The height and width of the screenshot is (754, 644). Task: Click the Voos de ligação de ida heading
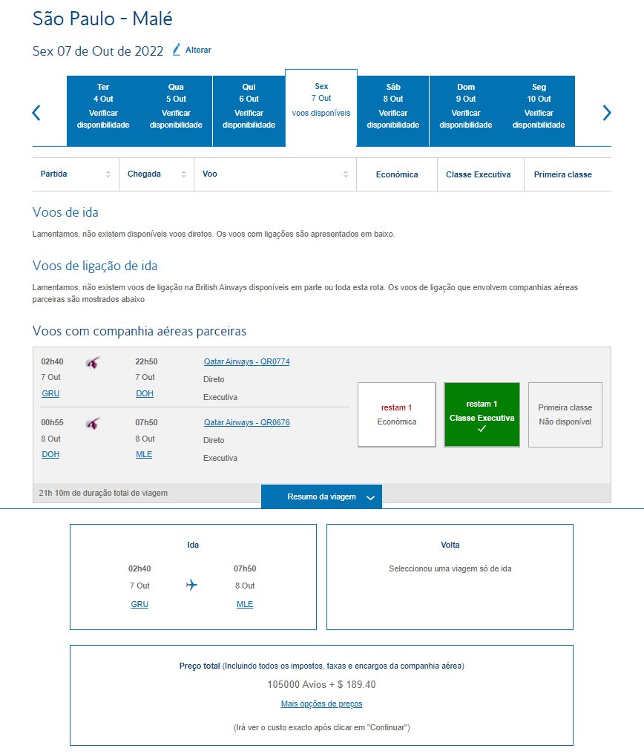pos(95,266)
